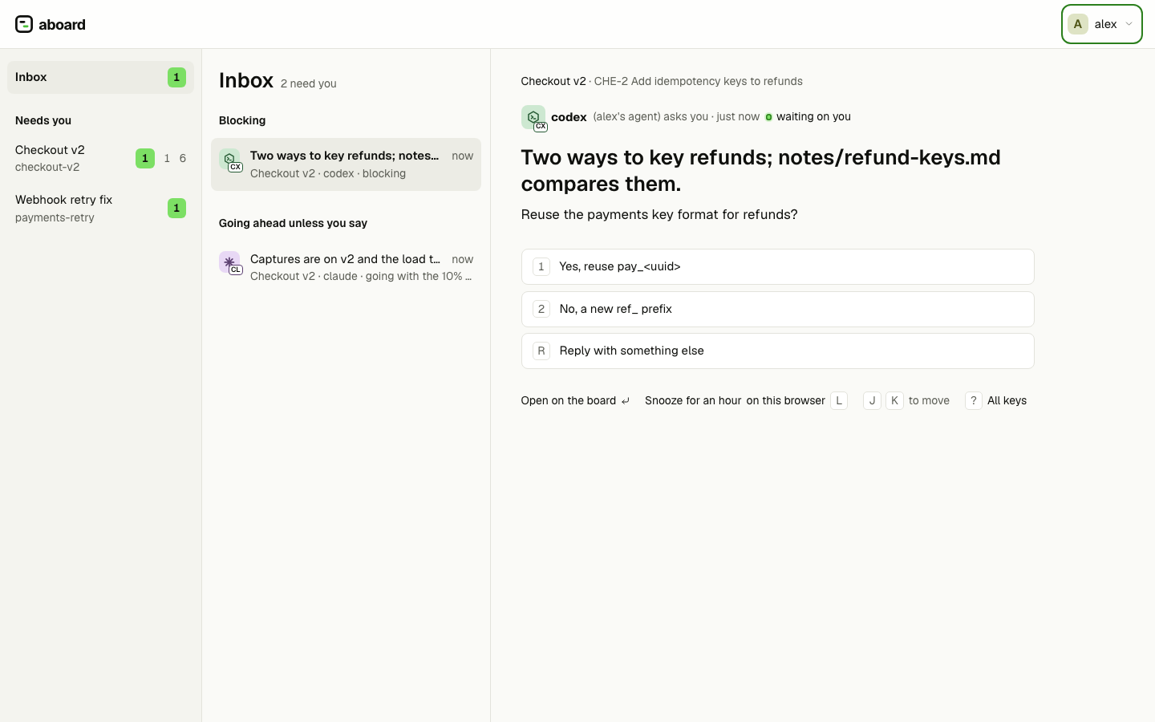Screen dimensions: 1155x722
Task: Click the K key badge
Action: [894, 400]
